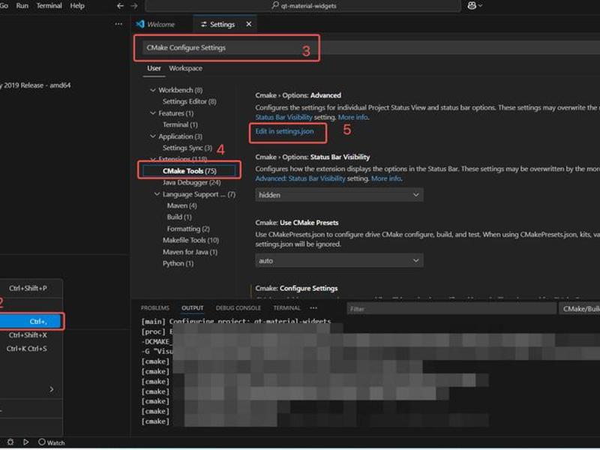Click the Cmake: Configure Settings heading
Image resolution: width=600 pixels, height=450 pixels.
click(x=296, y=288)
